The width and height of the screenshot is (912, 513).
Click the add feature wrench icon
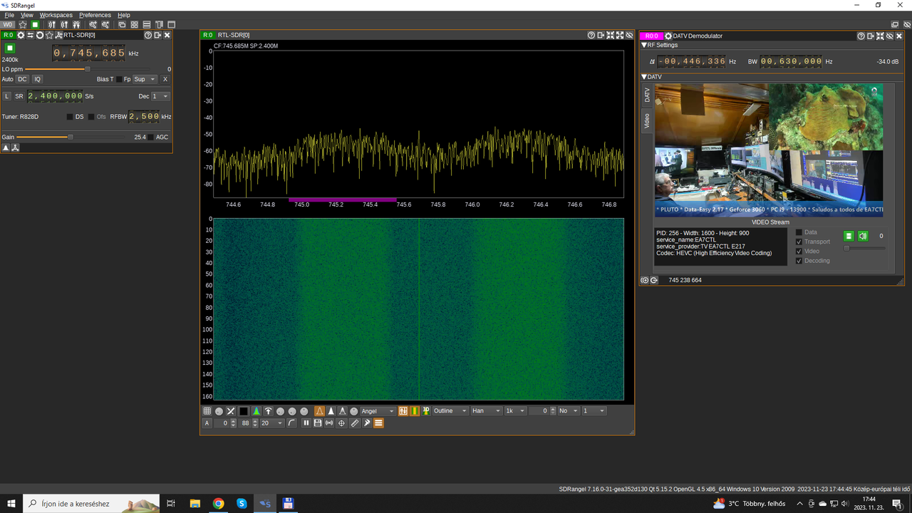(x=93, y=24)
